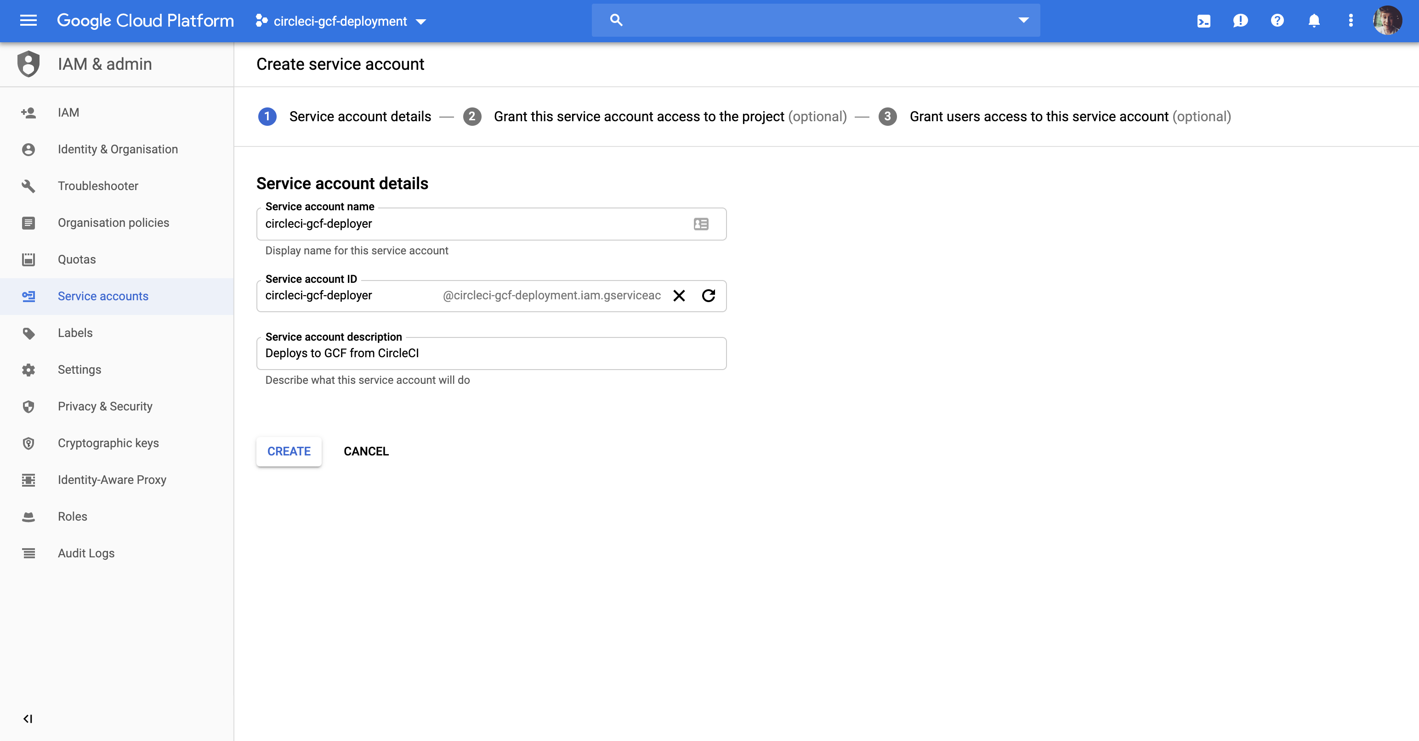Click the Service account description field
This screenshot has width=1419, height=741.
pyautogui.click(x=491, y=354)
